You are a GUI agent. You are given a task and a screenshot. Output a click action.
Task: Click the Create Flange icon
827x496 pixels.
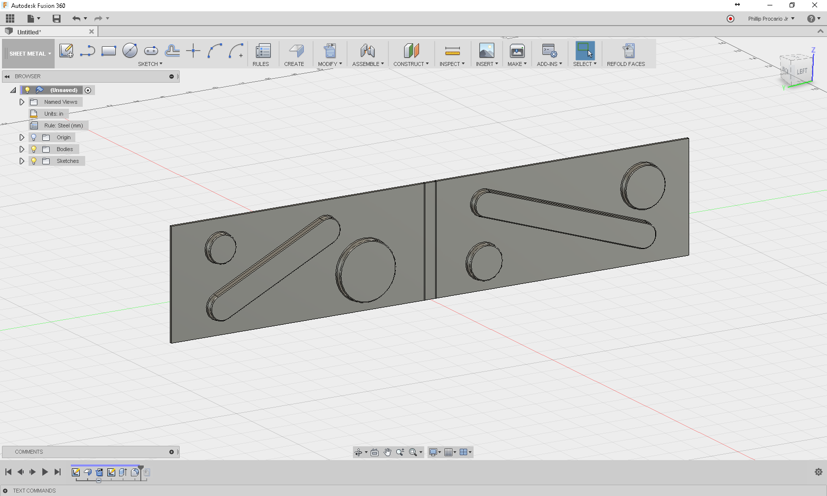click(x=296, y=51)
